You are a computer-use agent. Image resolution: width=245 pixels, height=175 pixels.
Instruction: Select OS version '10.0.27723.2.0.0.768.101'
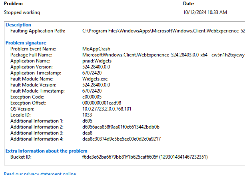(107, 109)
